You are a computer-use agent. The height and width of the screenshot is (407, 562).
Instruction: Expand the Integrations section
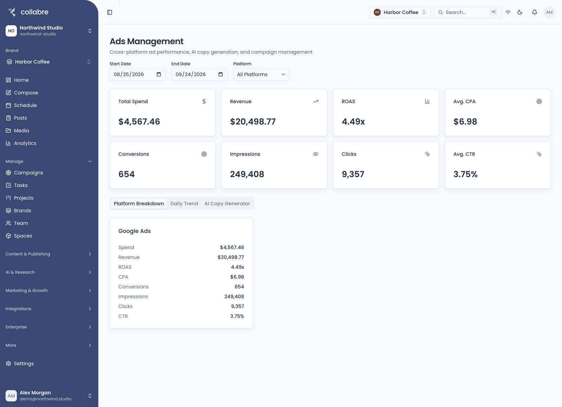pyautogui.click(x=49, y=309)
